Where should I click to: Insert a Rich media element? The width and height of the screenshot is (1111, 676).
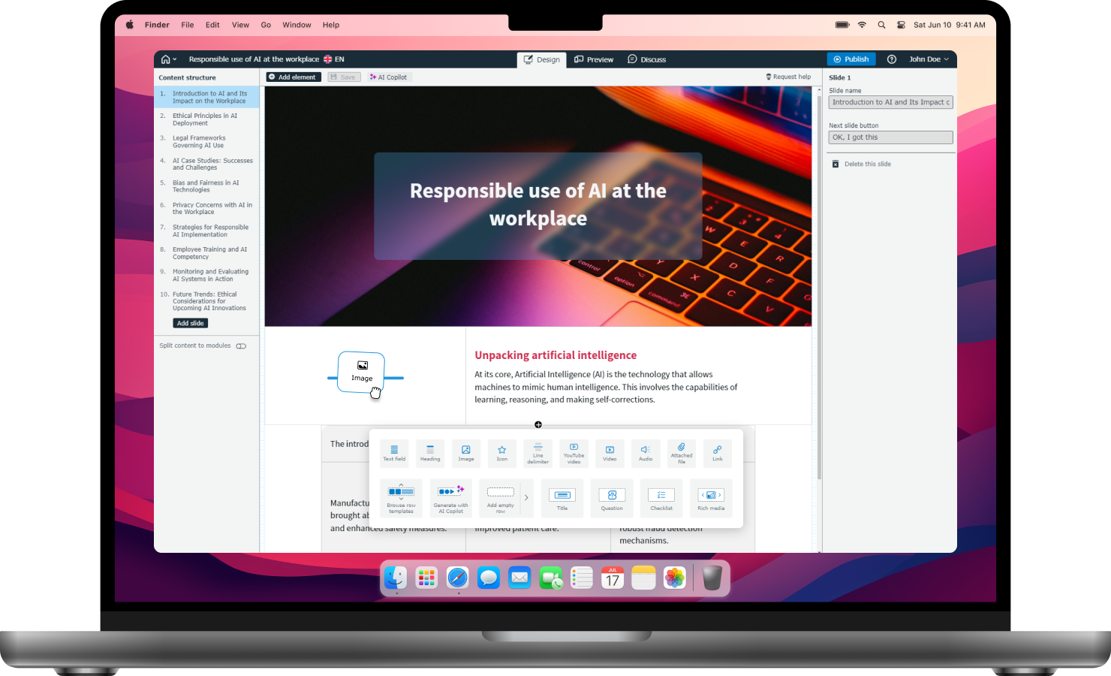coord(711,498)
